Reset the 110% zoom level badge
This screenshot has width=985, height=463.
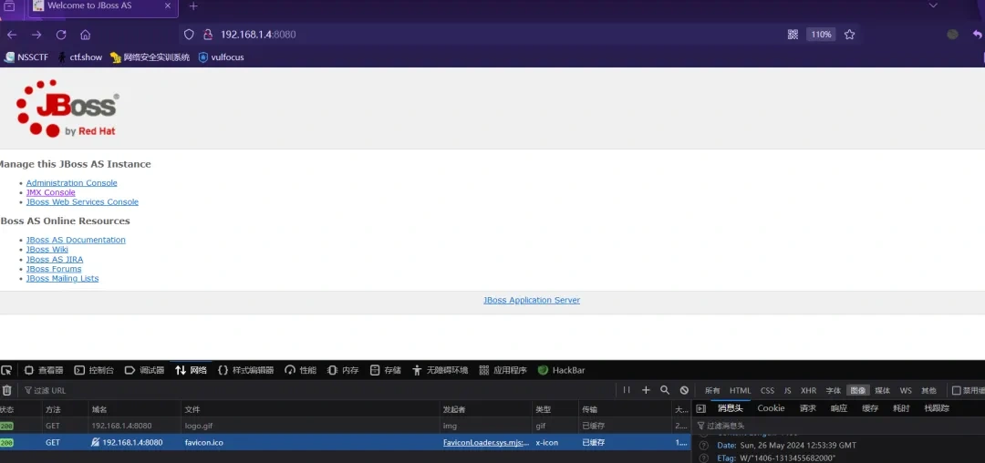[821, 35]
